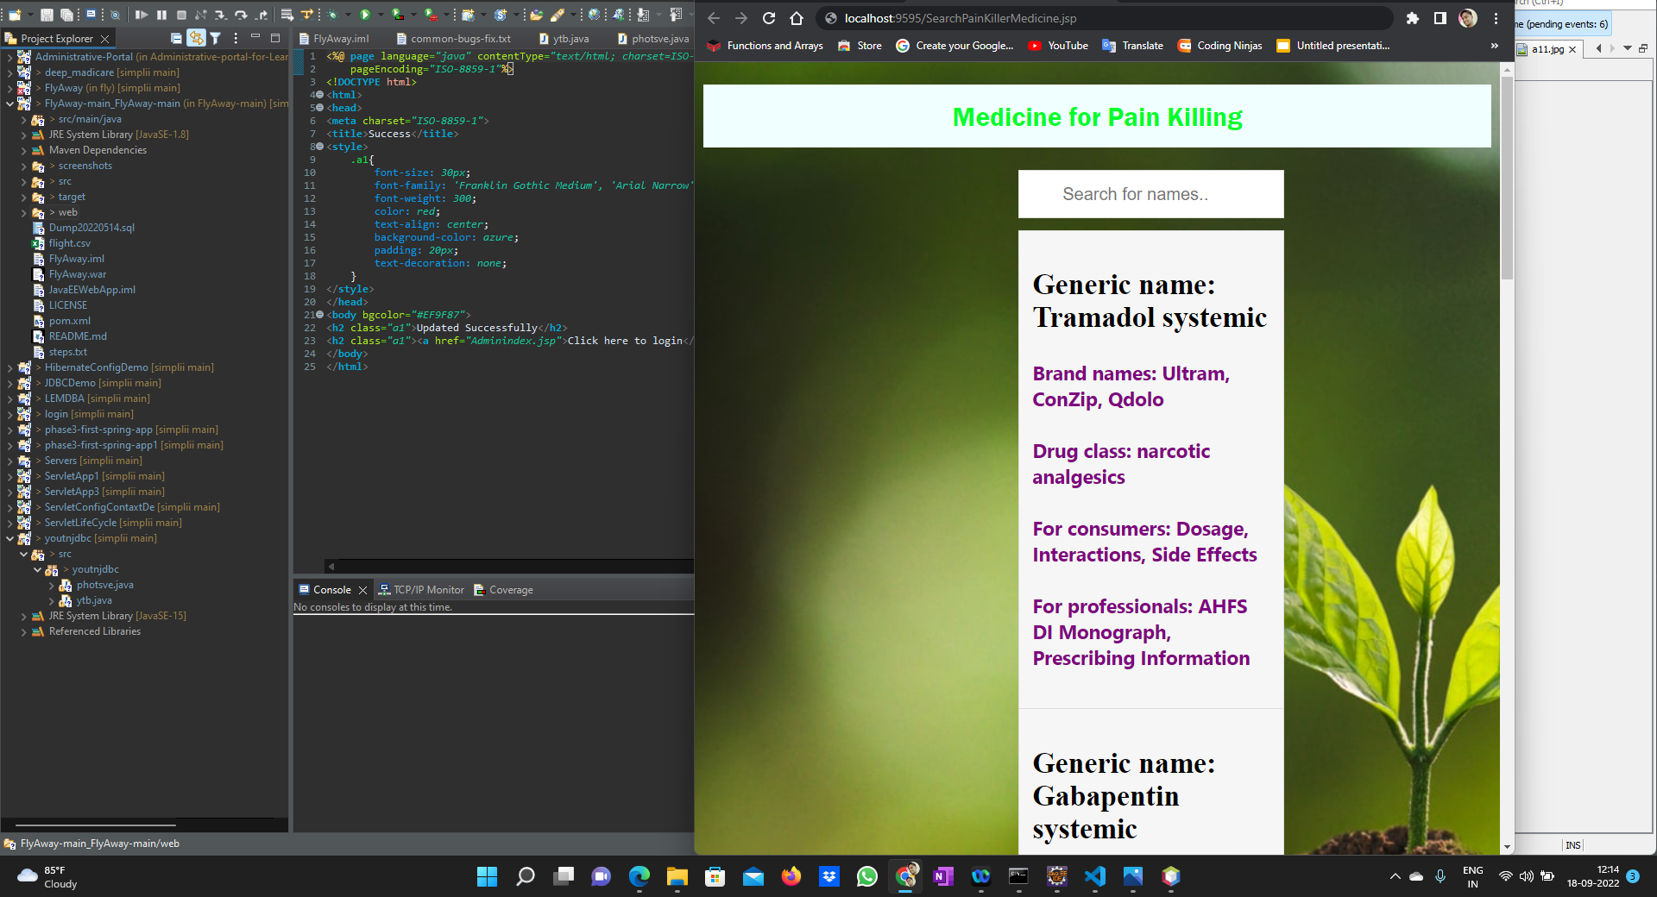Toggle Link with Editor in Project Explorer
The width and height of the screenshot is (1657, 897).
pos(196,38)
